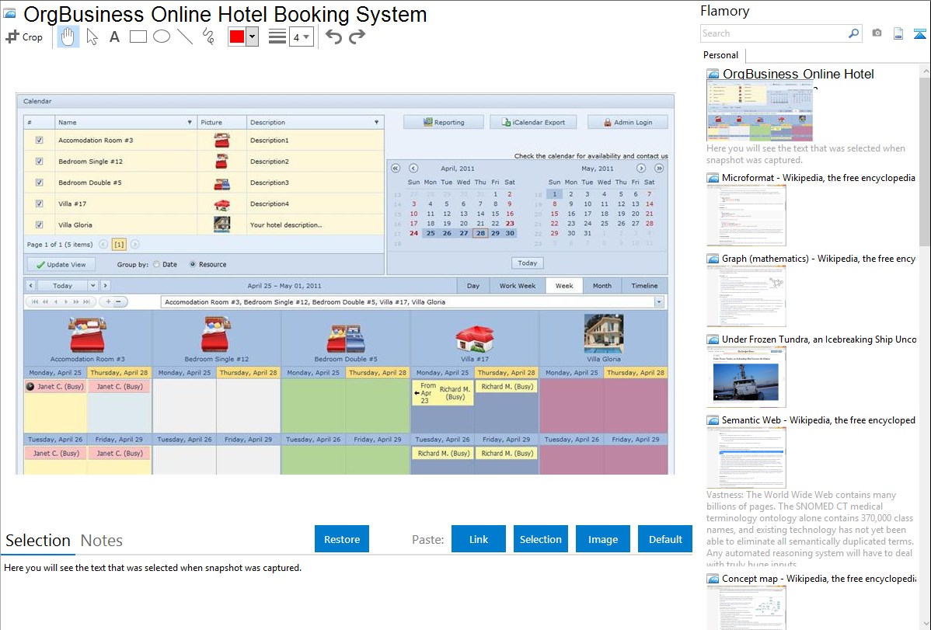Open line width dropdown showing 4
931x630 pixels.
click(x=301, y=37)
